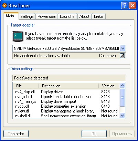138x141 pixels.
Task: Select the nv4_mini.sys row
Action: coord(66,101)
